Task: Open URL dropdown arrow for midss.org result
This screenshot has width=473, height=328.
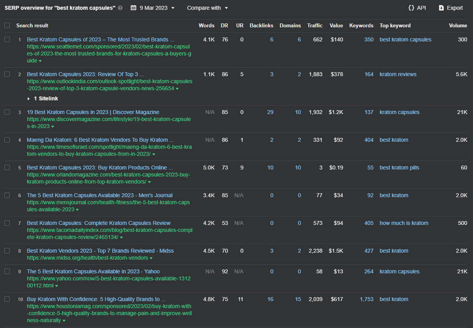Action: pyautogui.click(x=151, y=258)
